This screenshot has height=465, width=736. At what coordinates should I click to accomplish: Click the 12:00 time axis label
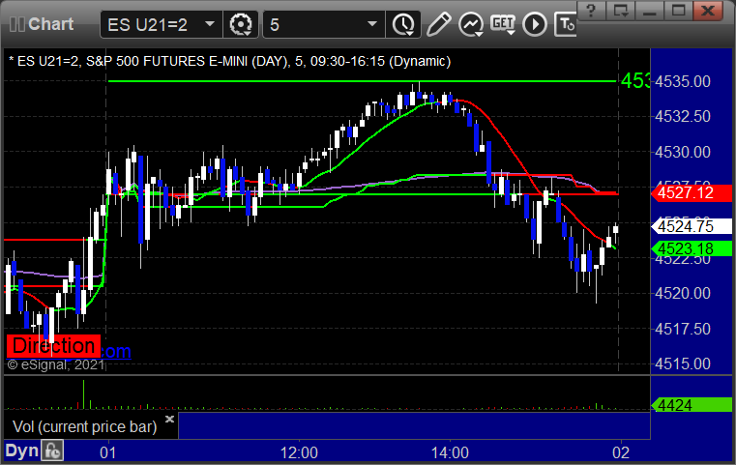tap(299, 452)
